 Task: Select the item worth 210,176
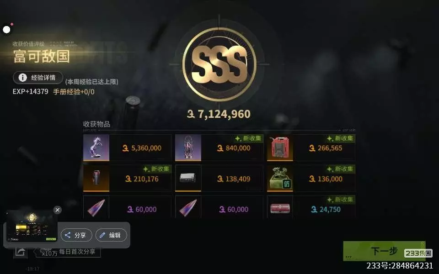point(128,178)
